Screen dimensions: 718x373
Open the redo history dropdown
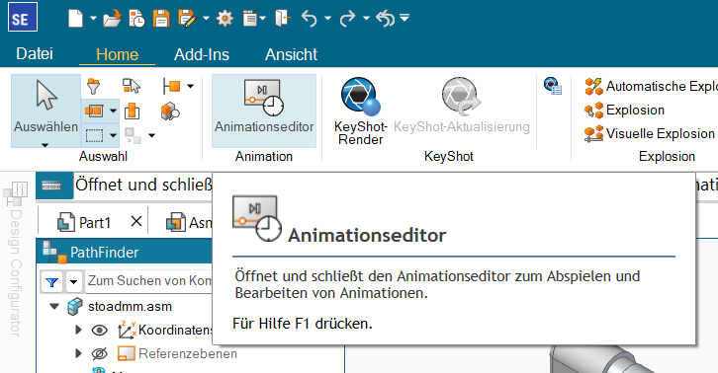click(x=366, y=19)
